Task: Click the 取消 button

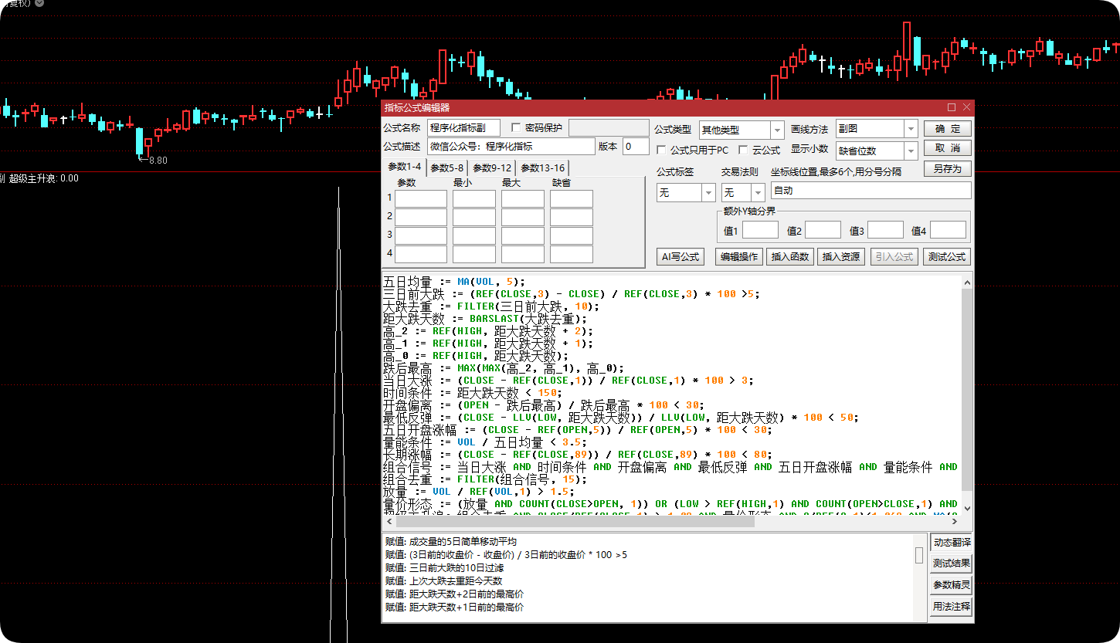Action: 948,148
